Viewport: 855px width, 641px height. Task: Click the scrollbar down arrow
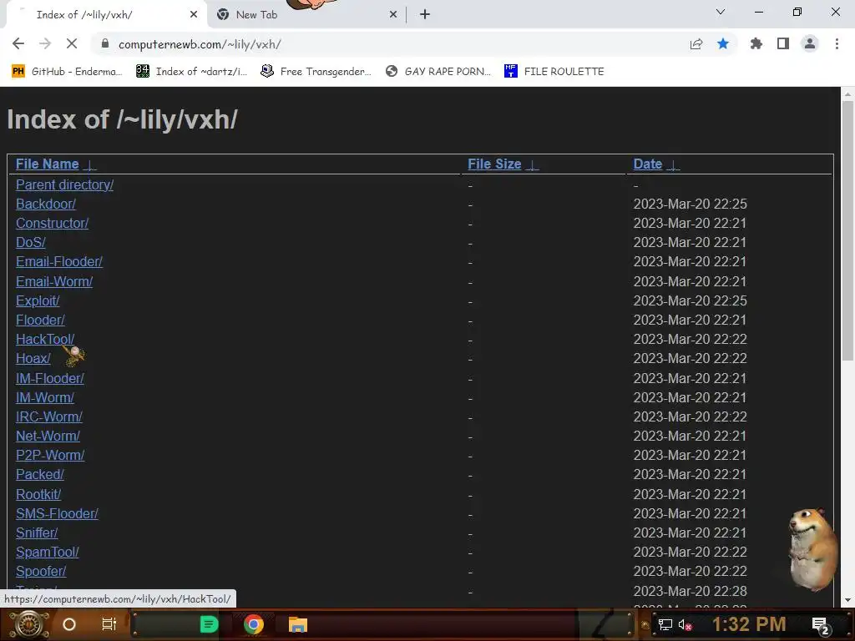[847, 600]
